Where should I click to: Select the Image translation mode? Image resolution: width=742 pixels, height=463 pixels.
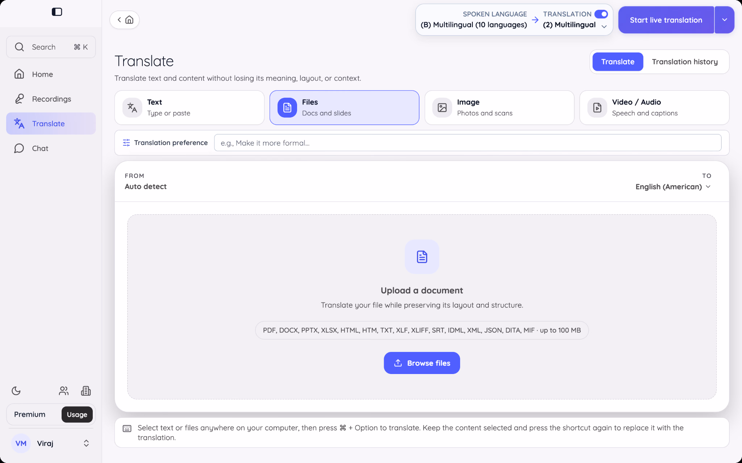click(499, 108)
